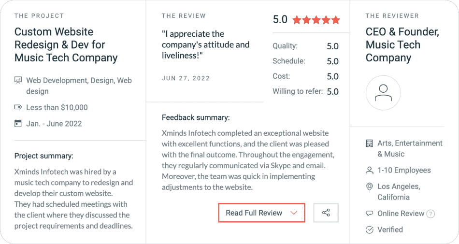Click the project title about Music Tech Company
Screen dimensions: 459x244
point(66,45)
